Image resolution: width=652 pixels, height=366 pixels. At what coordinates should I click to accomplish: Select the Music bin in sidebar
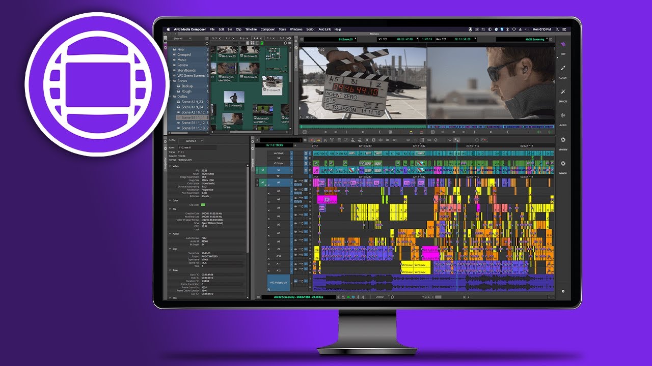tap(182, 60)
